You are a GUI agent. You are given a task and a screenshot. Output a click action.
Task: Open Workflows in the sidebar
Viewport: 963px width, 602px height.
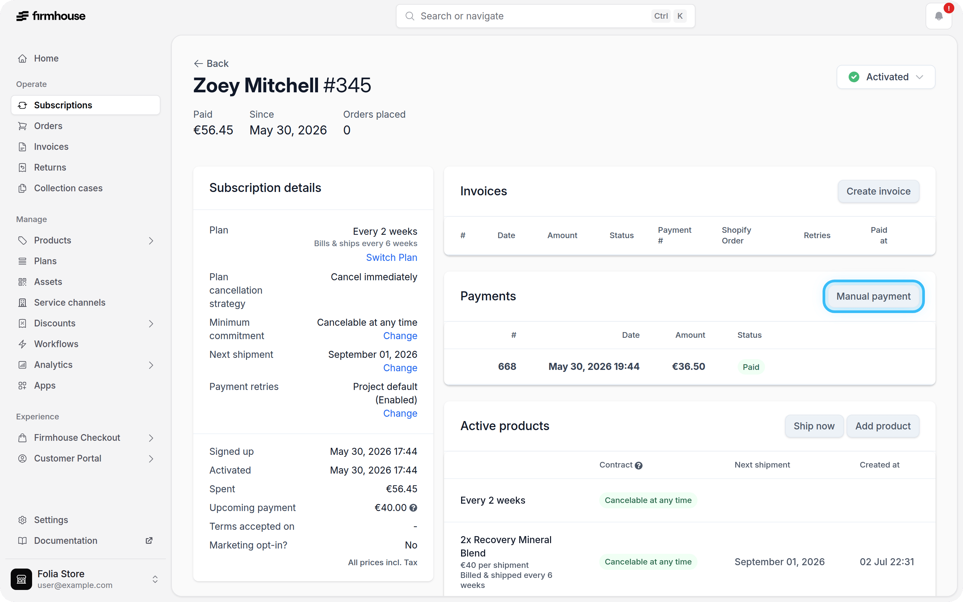click(x=85, y=344)
